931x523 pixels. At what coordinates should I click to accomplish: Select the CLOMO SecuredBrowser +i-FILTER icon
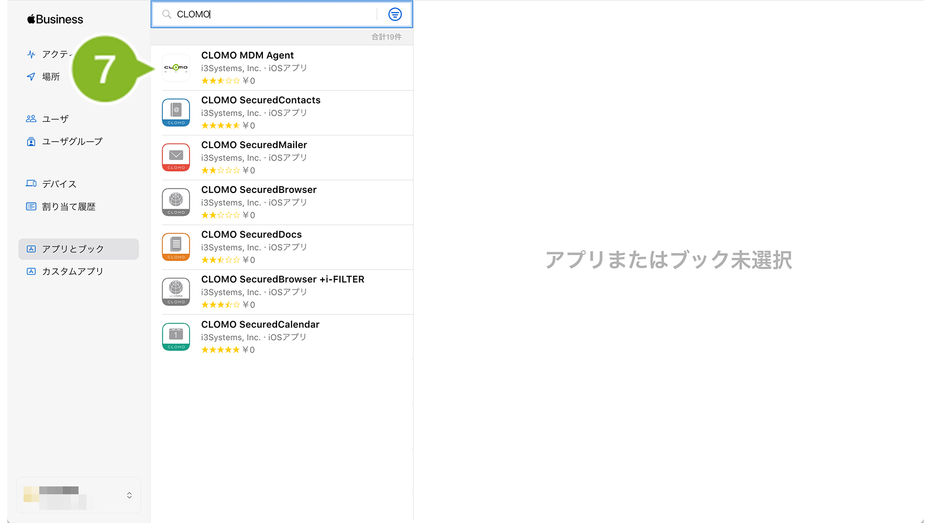176,292
